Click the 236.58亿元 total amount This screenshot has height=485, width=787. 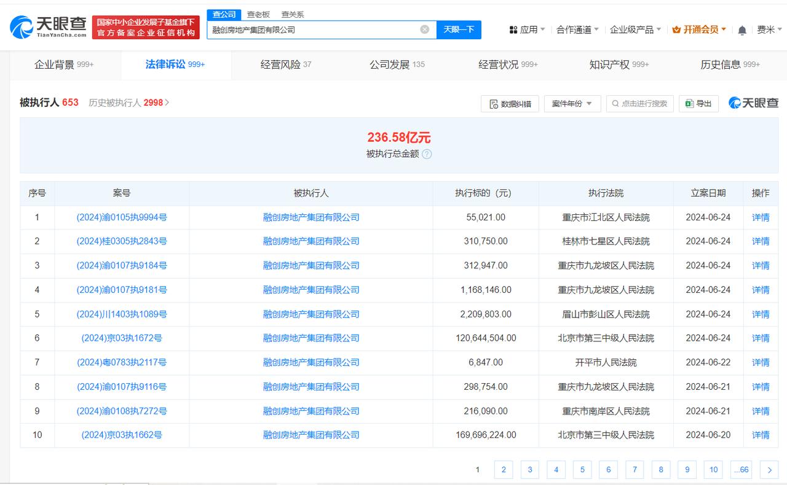(399, 138)
